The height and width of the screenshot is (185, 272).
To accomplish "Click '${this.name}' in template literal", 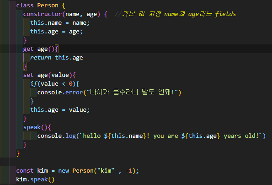I will click(126, 136).
